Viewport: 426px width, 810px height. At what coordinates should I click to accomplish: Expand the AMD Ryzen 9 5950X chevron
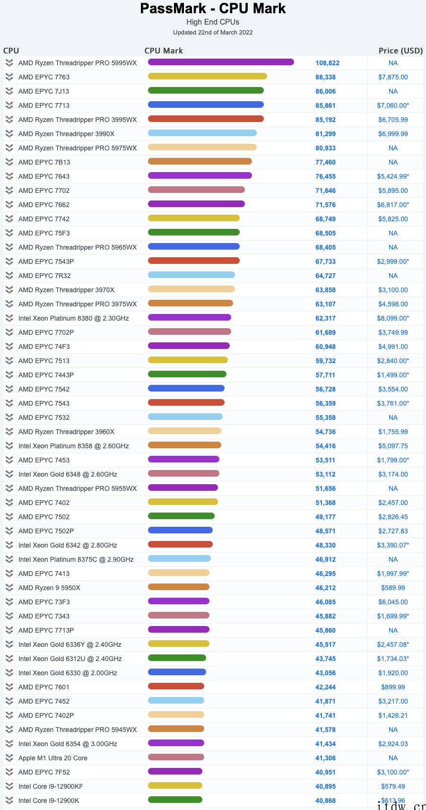coord(9,588)
